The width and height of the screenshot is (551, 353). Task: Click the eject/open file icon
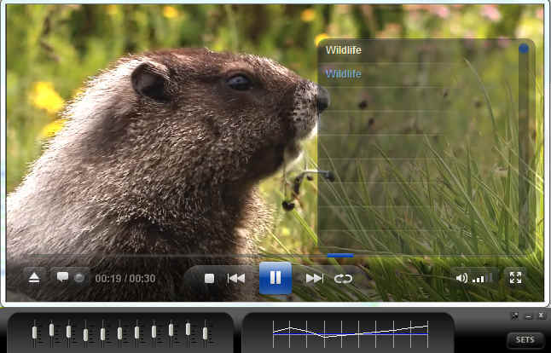34,277
